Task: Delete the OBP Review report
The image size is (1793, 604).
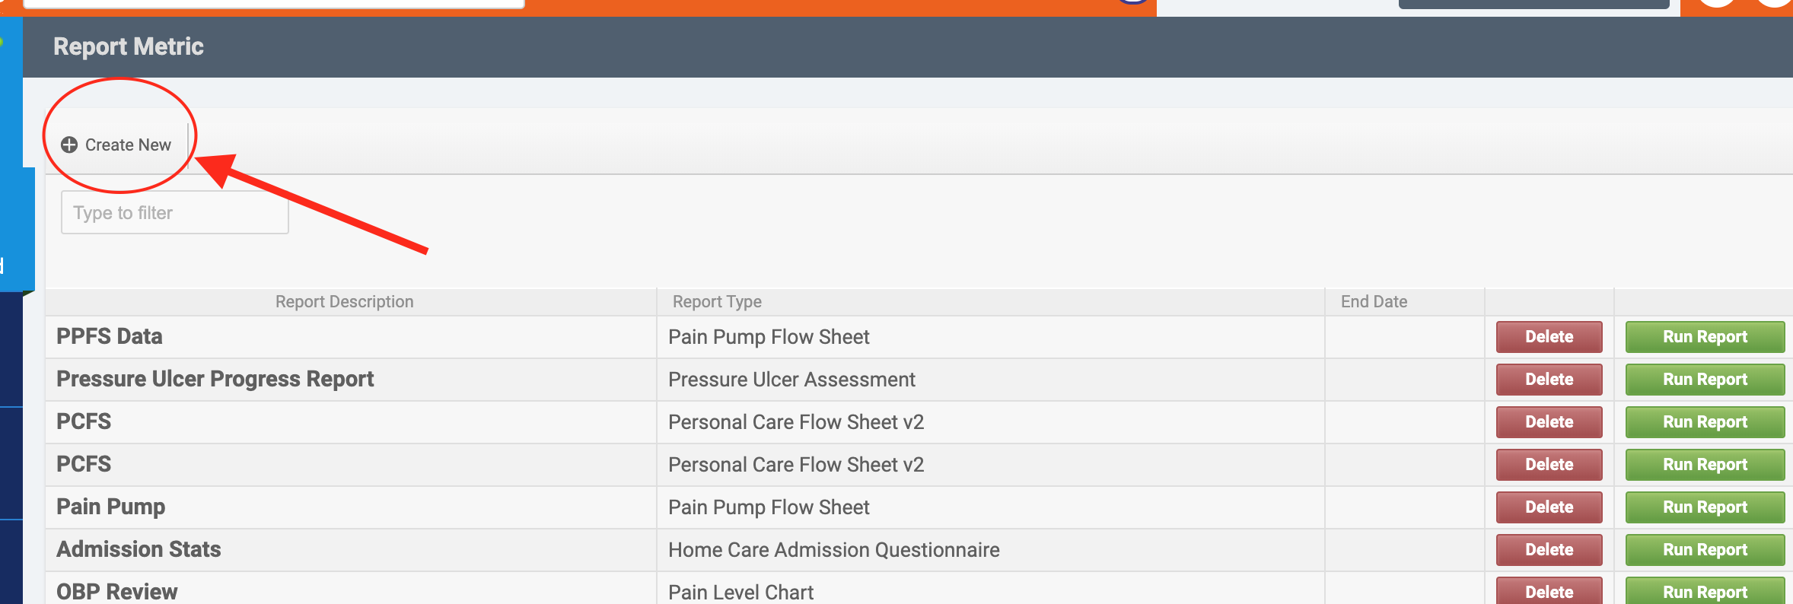Action: tap(1549, 591)
